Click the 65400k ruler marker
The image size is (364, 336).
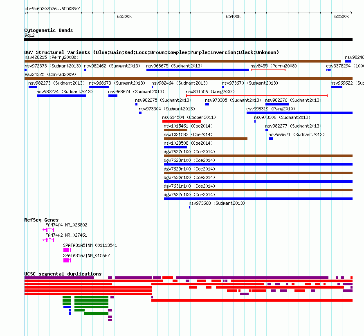(x=233, y=16)
